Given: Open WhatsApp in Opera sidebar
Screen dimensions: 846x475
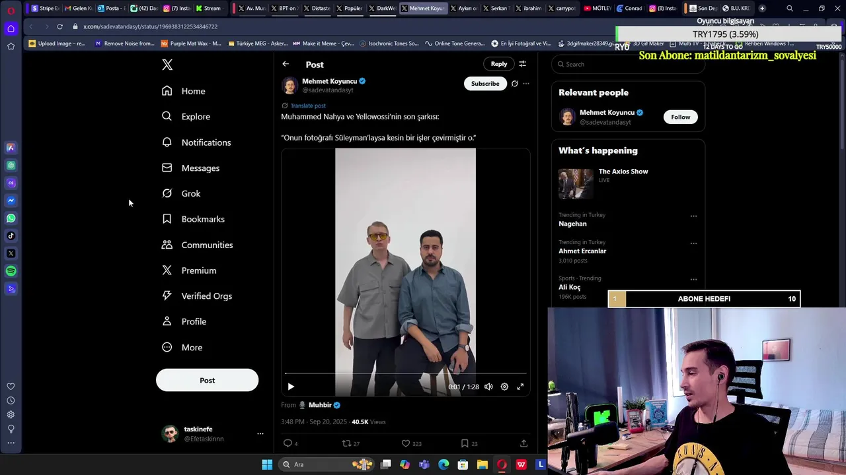Looking at the screenshot, I should point(11,218).
